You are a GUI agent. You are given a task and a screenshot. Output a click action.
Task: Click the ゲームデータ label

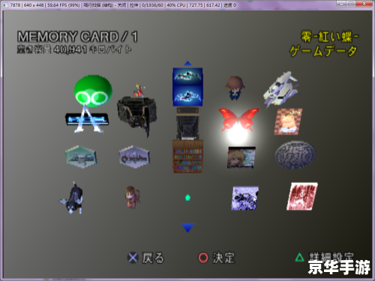coord(323,51)
